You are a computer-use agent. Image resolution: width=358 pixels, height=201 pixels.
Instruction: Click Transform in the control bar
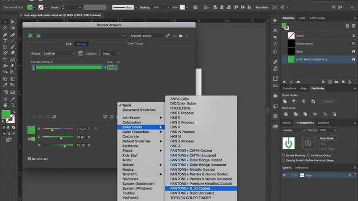(262, 7)
